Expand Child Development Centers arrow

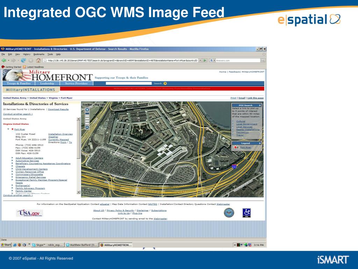tap(12, 169)
